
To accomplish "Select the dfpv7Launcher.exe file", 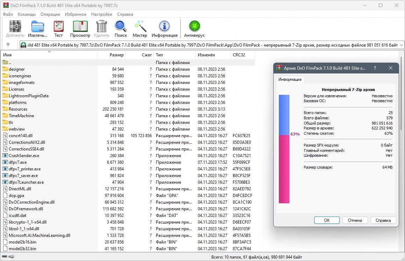I will pyautogui.click(x=128, y=182).
